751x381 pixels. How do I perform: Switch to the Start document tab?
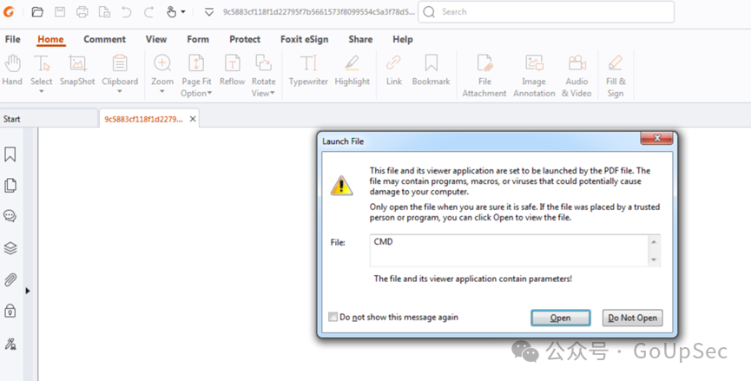pyautogui.click(x=12, y=119)
